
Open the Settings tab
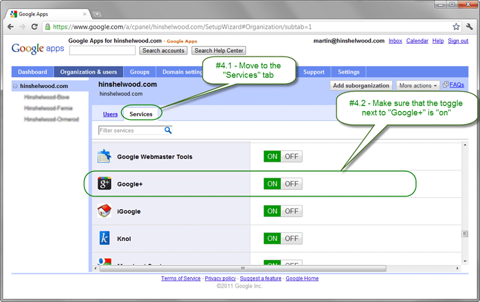(x=349, y=72)
